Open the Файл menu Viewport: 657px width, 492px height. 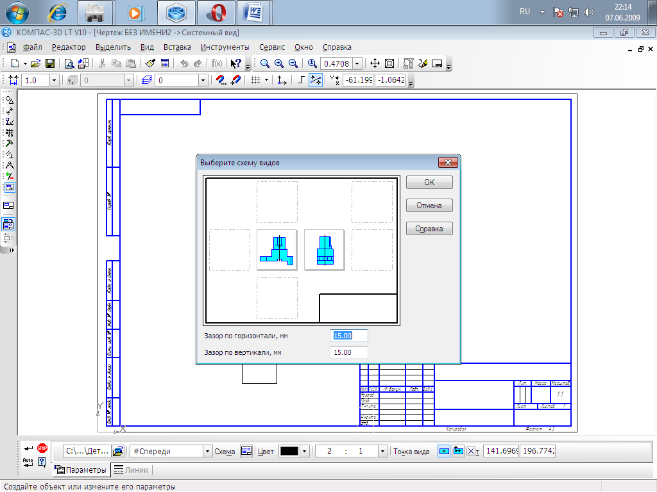point(32,47)
